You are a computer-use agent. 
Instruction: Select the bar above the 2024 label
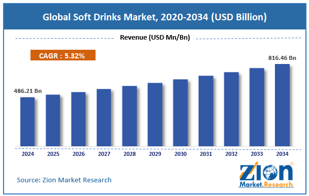point(27,121)
